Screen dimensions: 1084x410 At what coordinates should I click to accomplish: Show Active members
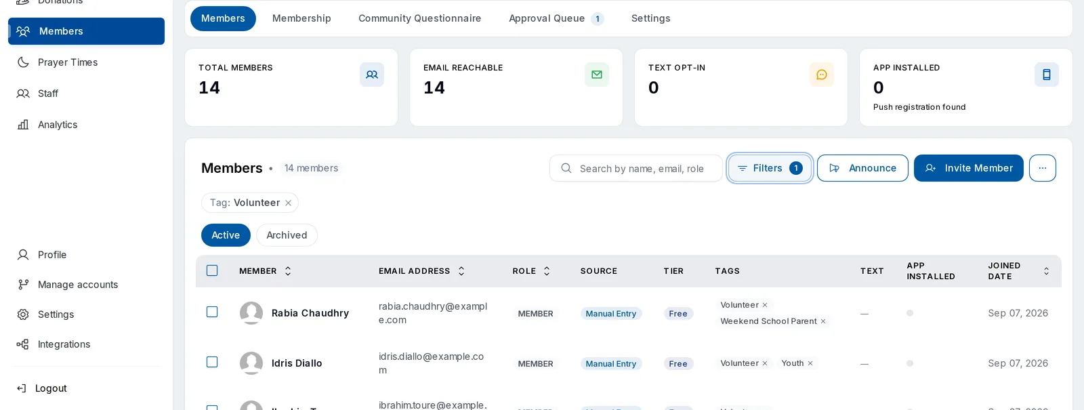click(x=226, y=235)
